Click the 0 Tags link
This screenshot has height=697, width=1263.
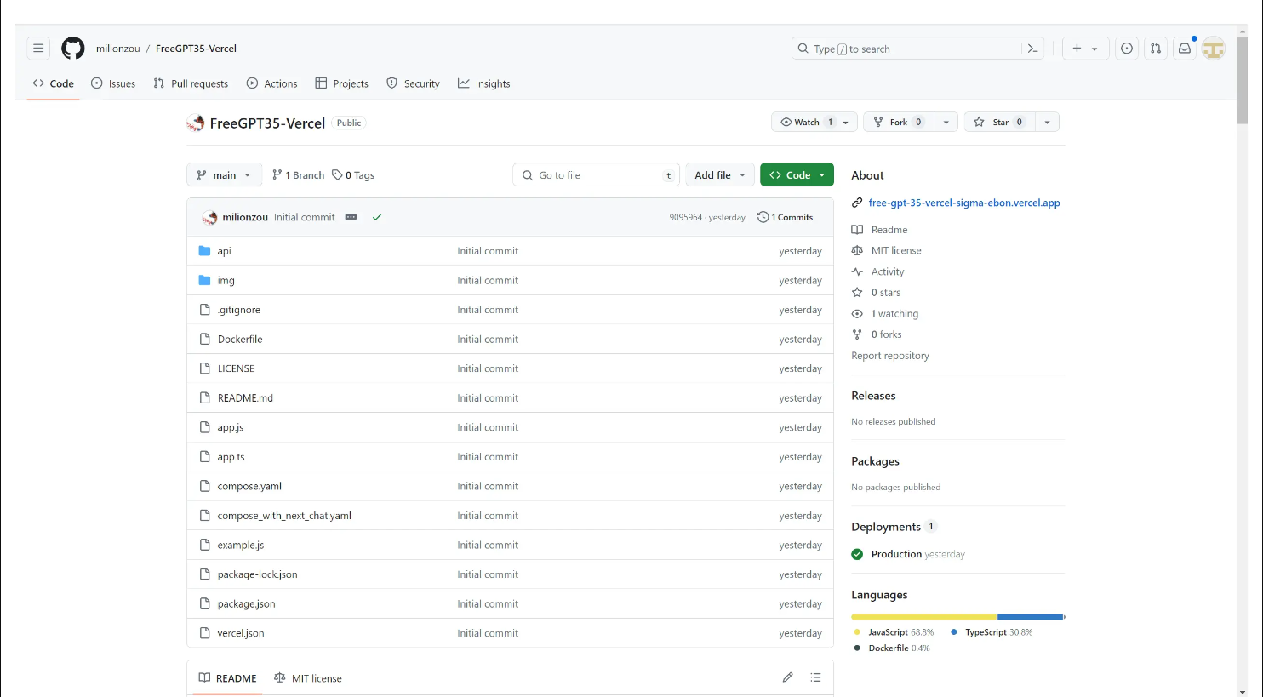[x=353, y=174]
